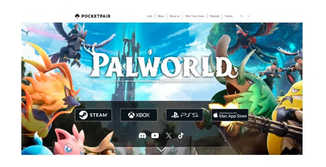
Task: Open the Discord social icon
Action: click(142, 136)
